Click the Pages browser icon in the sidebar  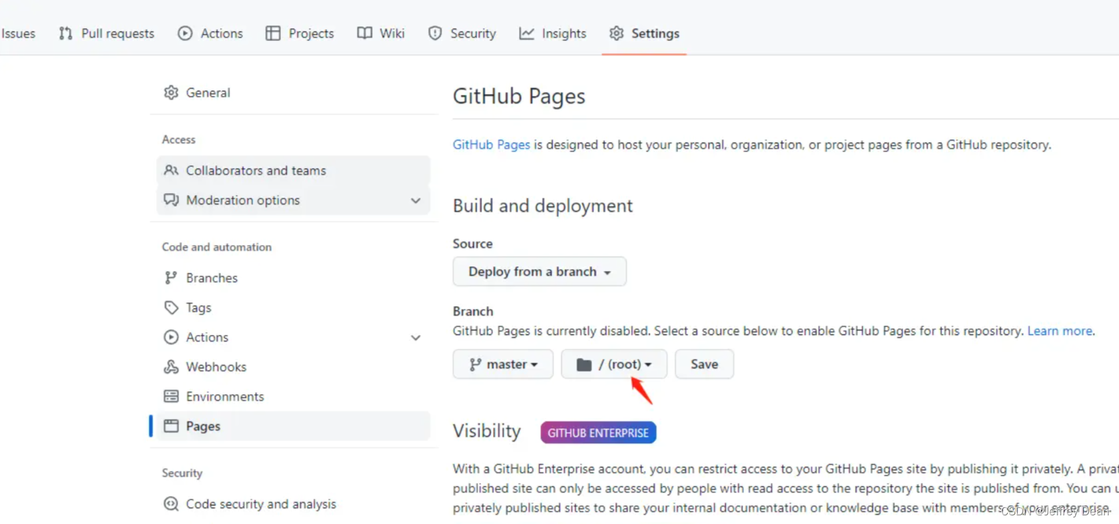(171, 426)
